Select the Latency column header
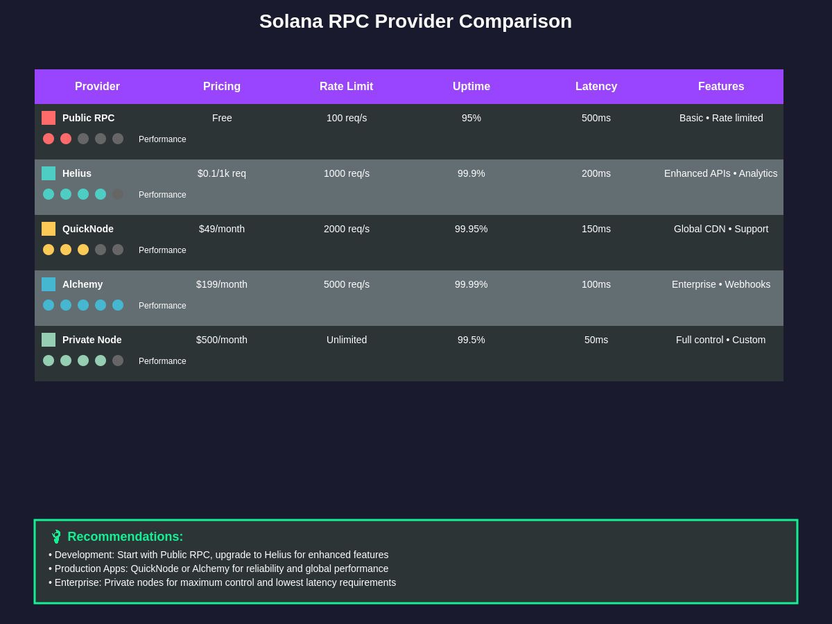The width and height of the screenshot is (832, 624). coord(596,87)
